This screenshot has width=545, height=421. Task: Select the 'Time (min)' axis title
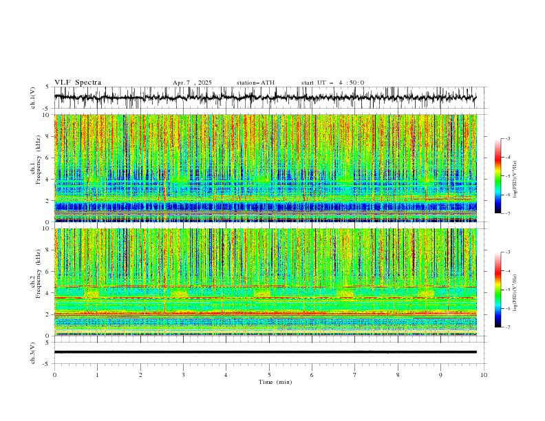(275, 382)
